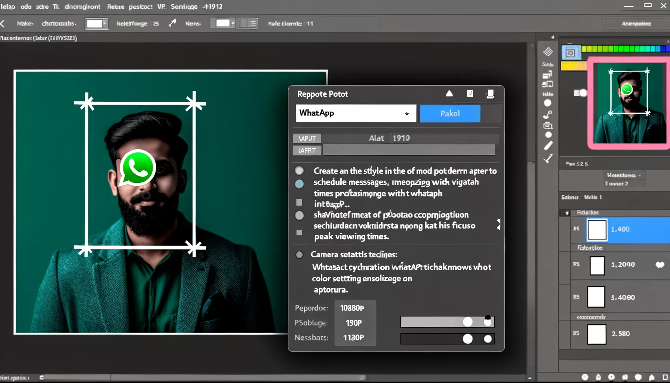The width and height of the screenshot is (670, 383).
Task: Click the last icon in bottom-right status bar
Action: coord(665,377)
